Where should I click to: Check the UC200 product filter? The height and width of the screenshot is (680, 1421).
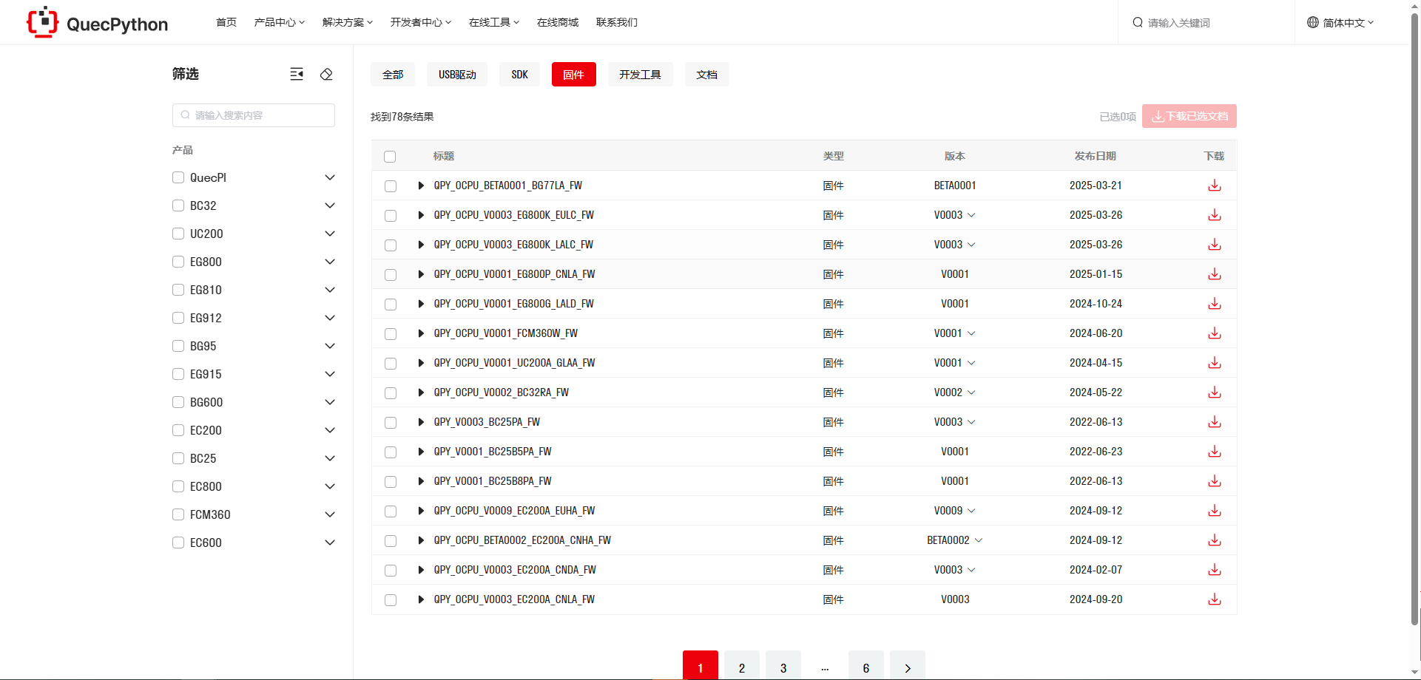coord(178,234)
